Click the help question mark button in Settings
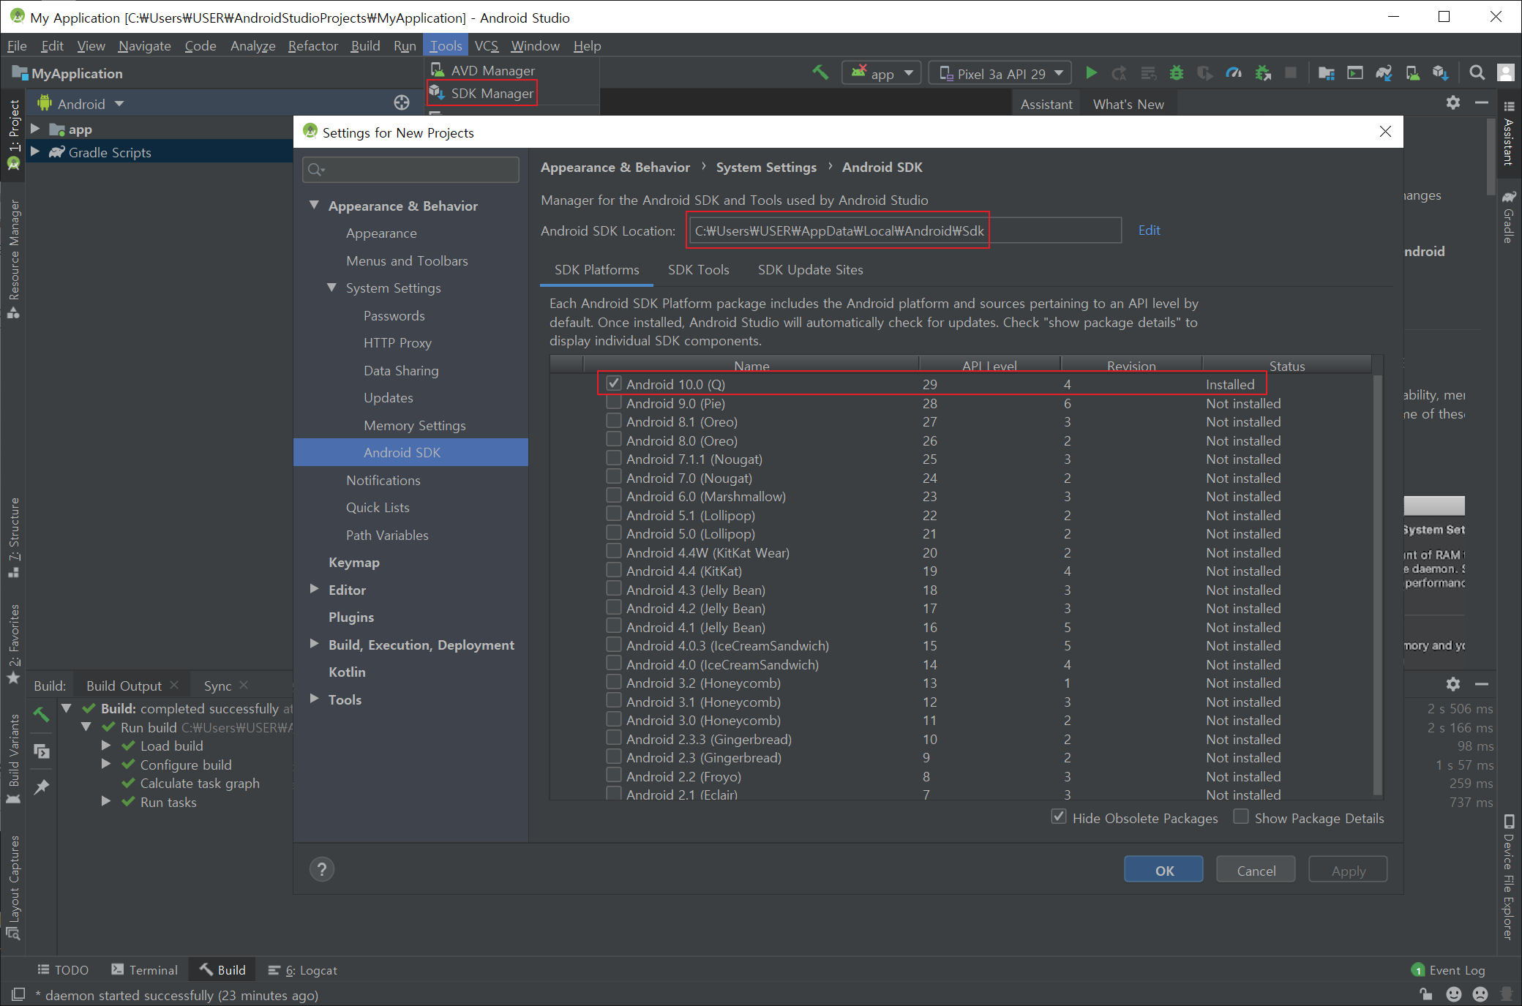1522x1006 pixels. pos(321,869)
